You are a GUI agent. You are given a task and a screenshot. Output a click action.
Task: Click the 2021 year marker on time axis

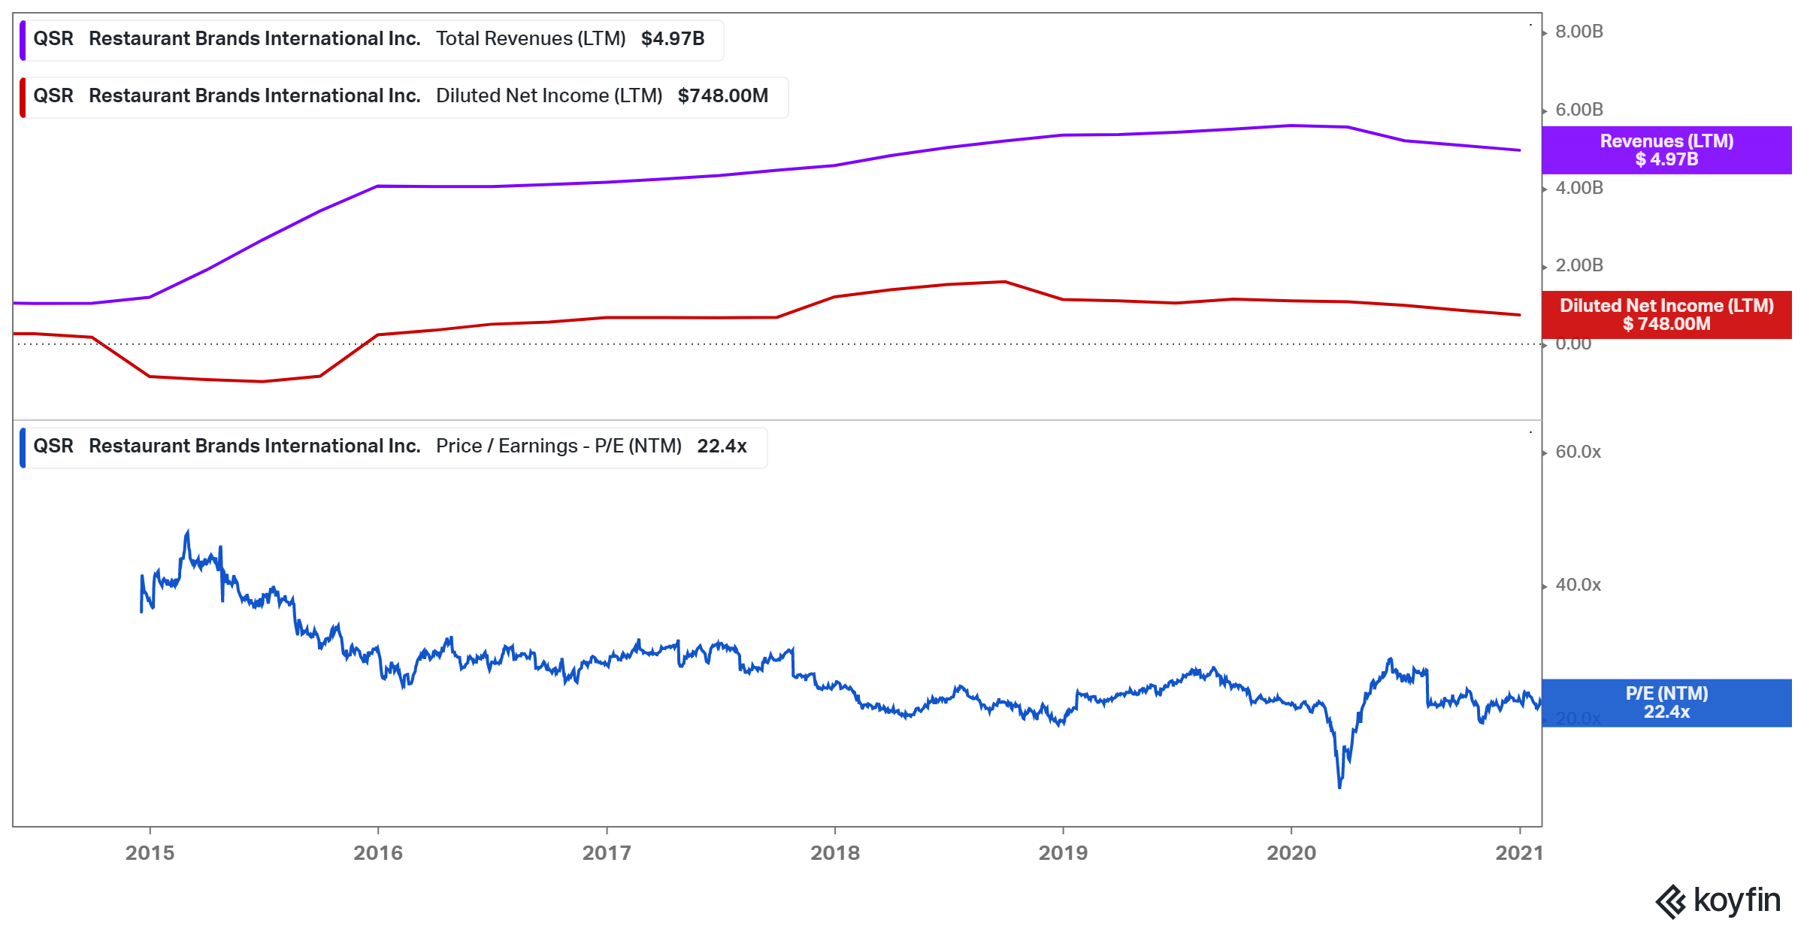coord(1518,852)
